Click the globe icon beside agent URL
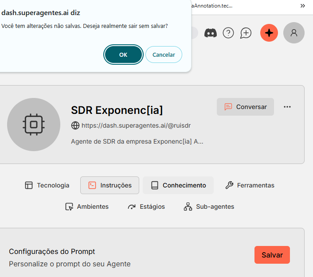 [75, 125]
